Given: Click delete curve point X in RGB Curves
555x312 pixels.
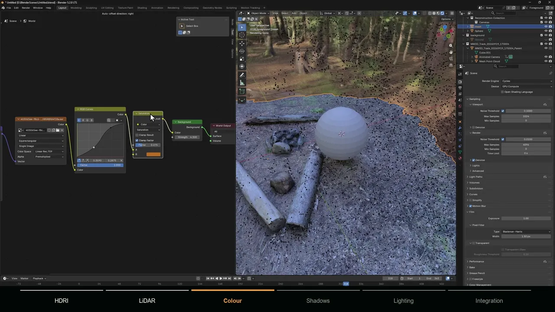Looking at the screenshot, I should 121,161.
